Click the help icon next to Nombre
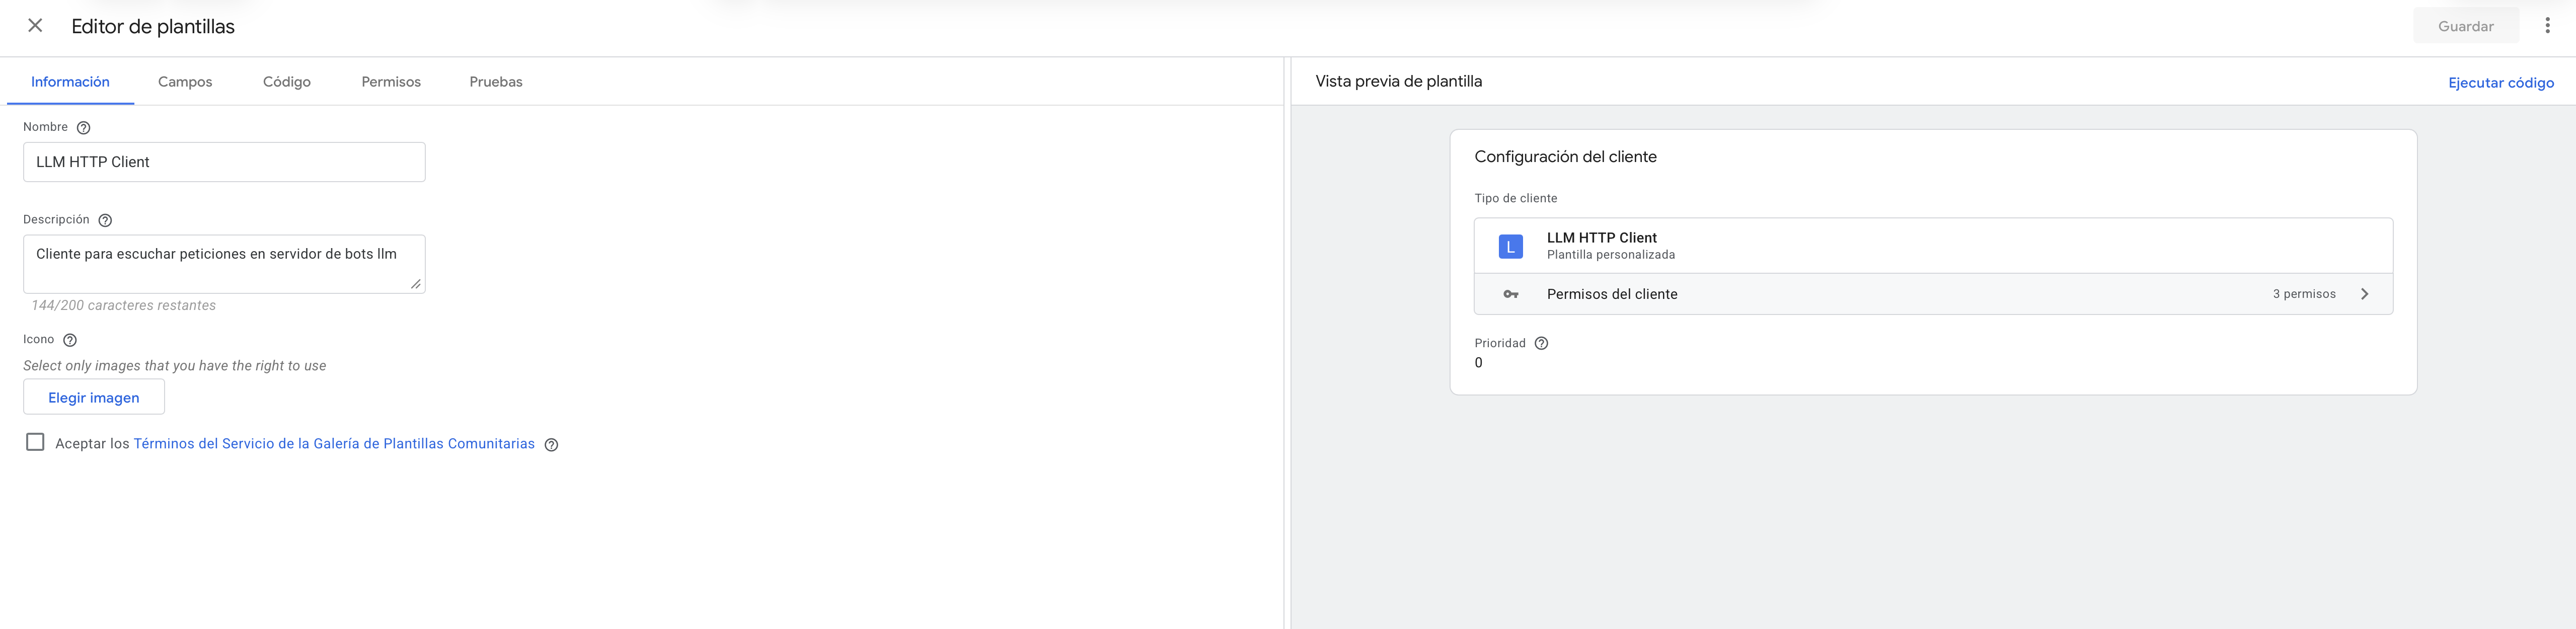The width and height of the screenshot is (2576, 629). tap(84, 128)
